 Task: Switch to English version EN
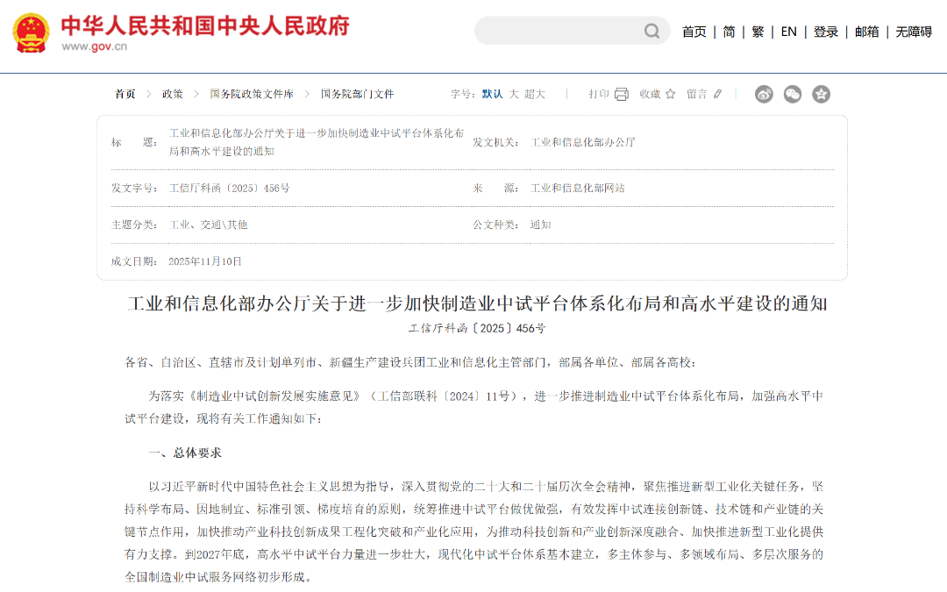pos(789,32)
